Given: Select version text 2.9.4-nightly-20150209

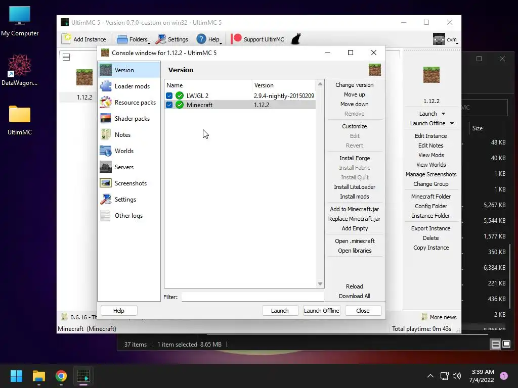Looking at the screenshot, I should coord(284,95).
